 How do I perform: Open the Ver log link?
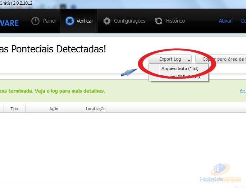coord(243,91)
